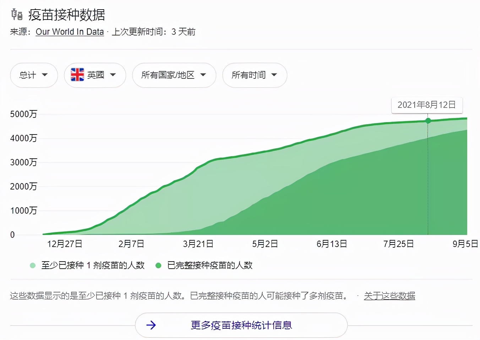Screen dimensions: 480x340
Task: Click the 关于这些数据 link
Action: coord(389,296)
